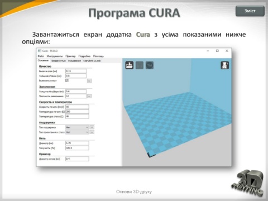This screenshot has height=201, width=268.
Task: Click the layer height input field
Action: (x=76, y=71)
